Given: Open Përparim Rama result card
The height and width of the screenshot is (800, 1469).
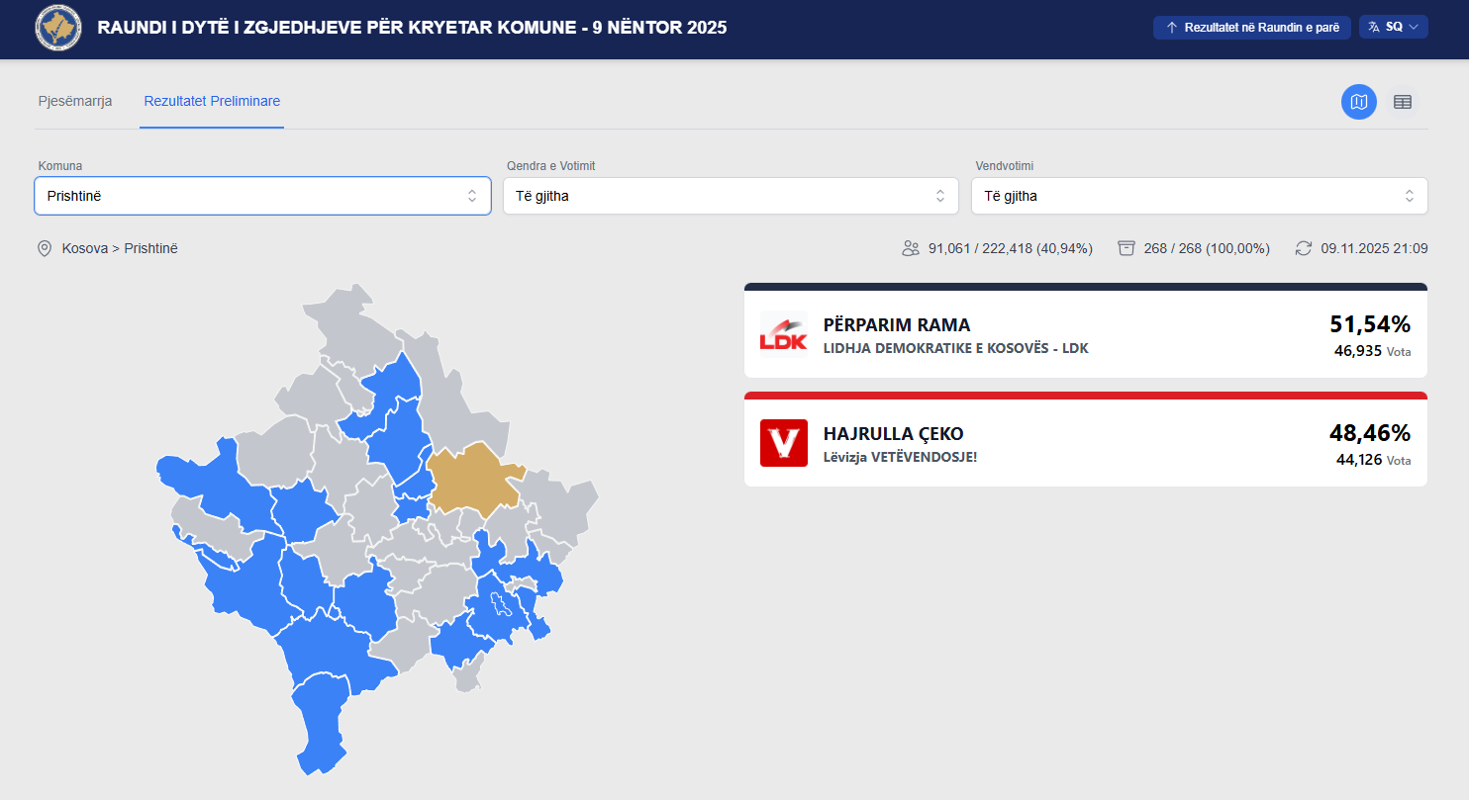Looking at the screenshot, I should [1085, 334].
